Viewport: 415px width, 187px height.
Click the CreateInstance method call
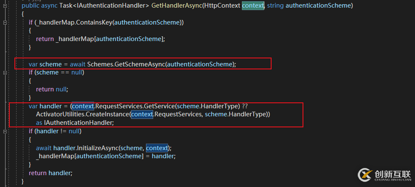107,114
